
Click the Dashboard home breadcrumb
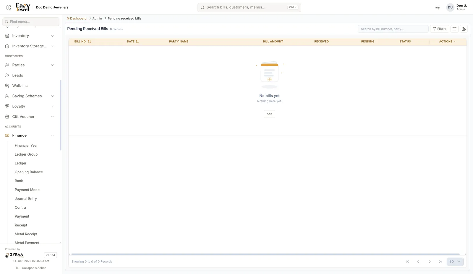pos(77,18)
